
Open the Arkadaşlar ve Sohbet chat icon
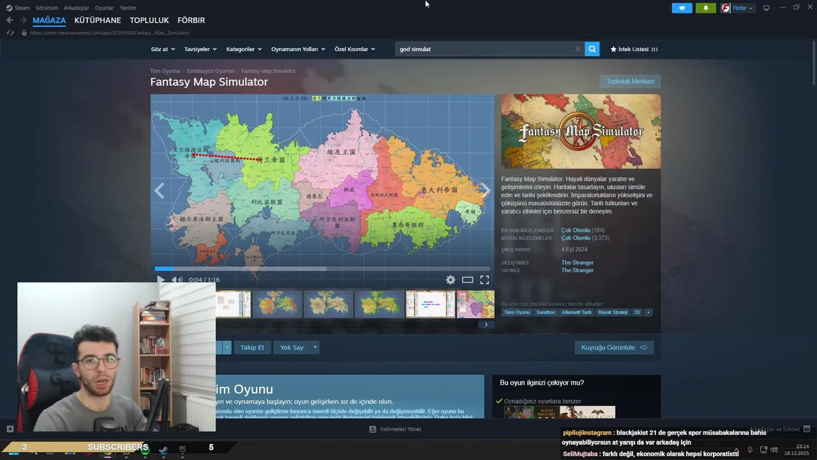pyautogui.click(x=807, y=429)
